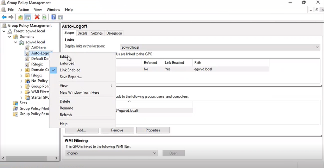The image size is (324, 168).
Task: Collapse the Forest: egwvd.local node
Action: click(4, 31)
